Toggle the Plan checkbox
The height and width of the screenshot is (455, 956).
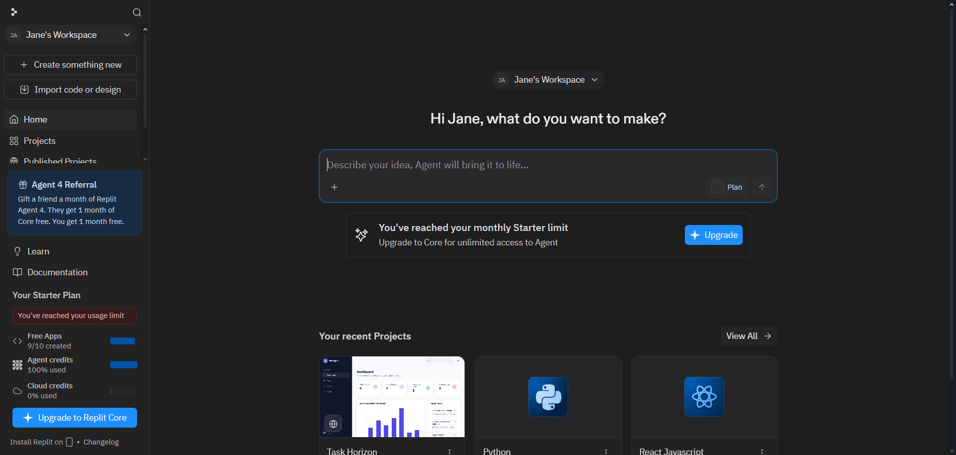click(717, 187)
